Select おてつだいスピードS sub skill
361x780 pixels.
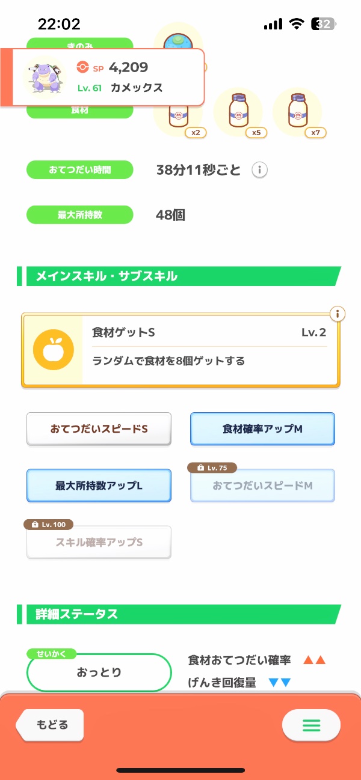pyautogui.click(x=99, y=429)
